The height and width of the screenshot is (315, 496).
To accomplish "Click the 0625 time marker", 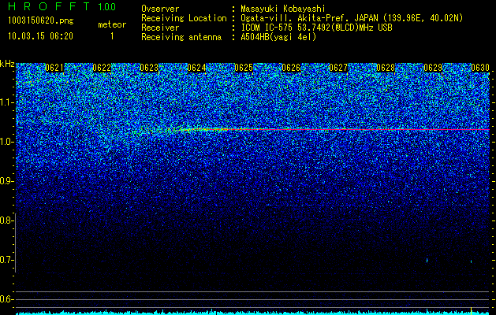I will (x=244, y=68).
